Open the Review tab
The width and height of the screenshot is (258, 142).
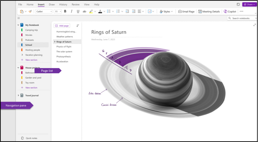[75, 4]
